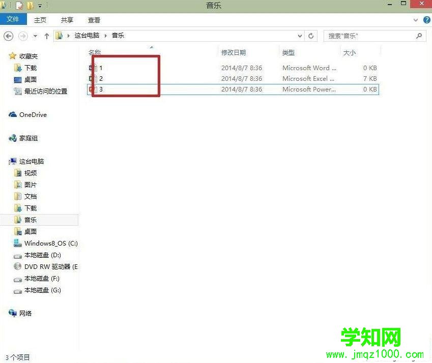Open the Windows8_OS (C:) drive
Screen dimensions: 432x363
[51, 244]
